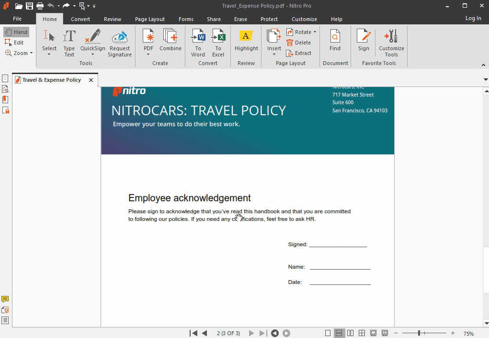Click the Redo arrow icon

(66, 6)
